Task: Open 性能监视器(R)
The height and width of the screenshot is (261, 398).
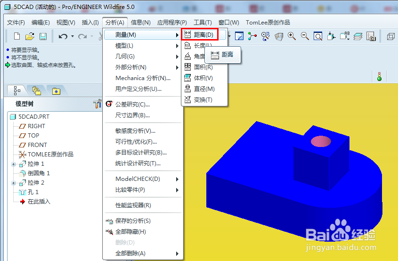Action: 143,205
